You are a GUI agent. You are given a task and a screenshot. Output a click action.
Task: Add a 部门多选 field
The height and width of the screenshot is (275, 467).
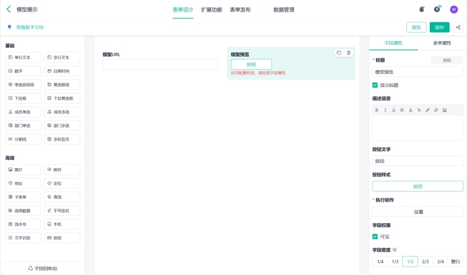62,126
